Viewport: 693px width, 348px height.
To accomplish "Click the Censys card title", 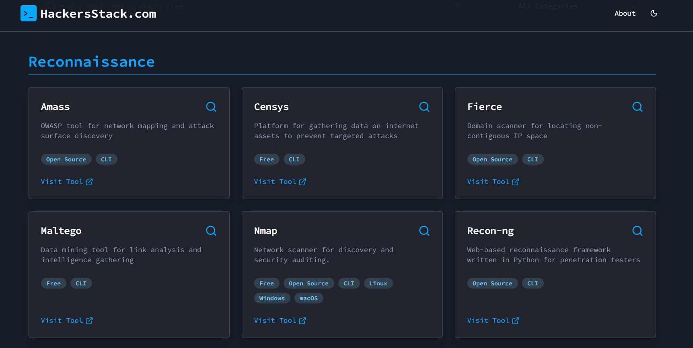I will [x=271, y=107].
